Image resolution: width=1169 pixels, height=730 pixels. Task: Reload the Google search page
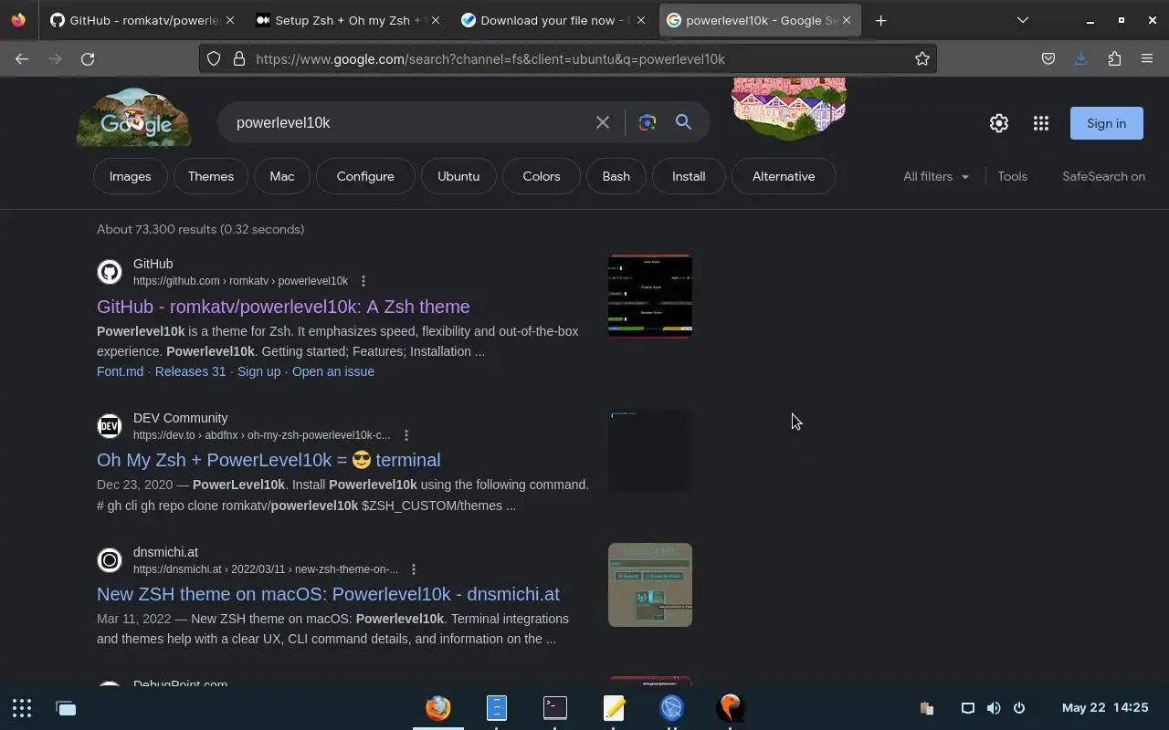pos(88,58)
